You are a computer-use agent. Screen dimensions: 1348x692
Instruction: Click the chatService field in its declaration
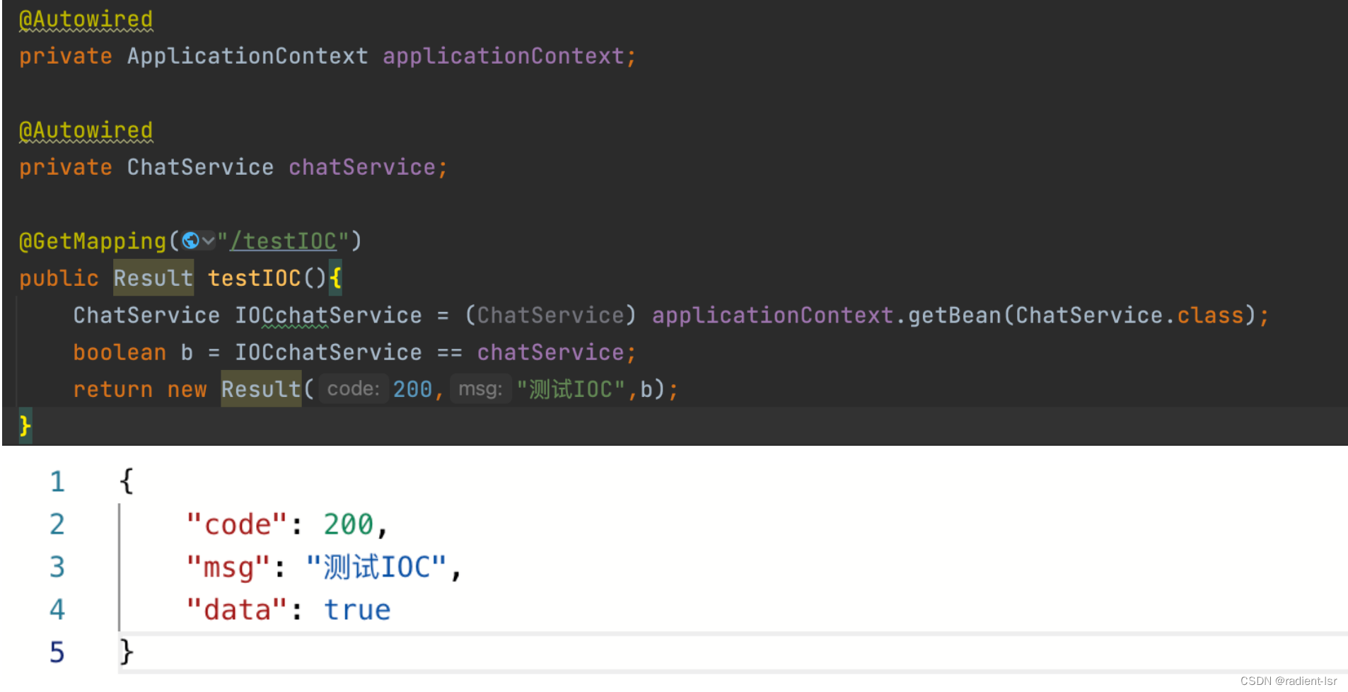coord(362,167)
